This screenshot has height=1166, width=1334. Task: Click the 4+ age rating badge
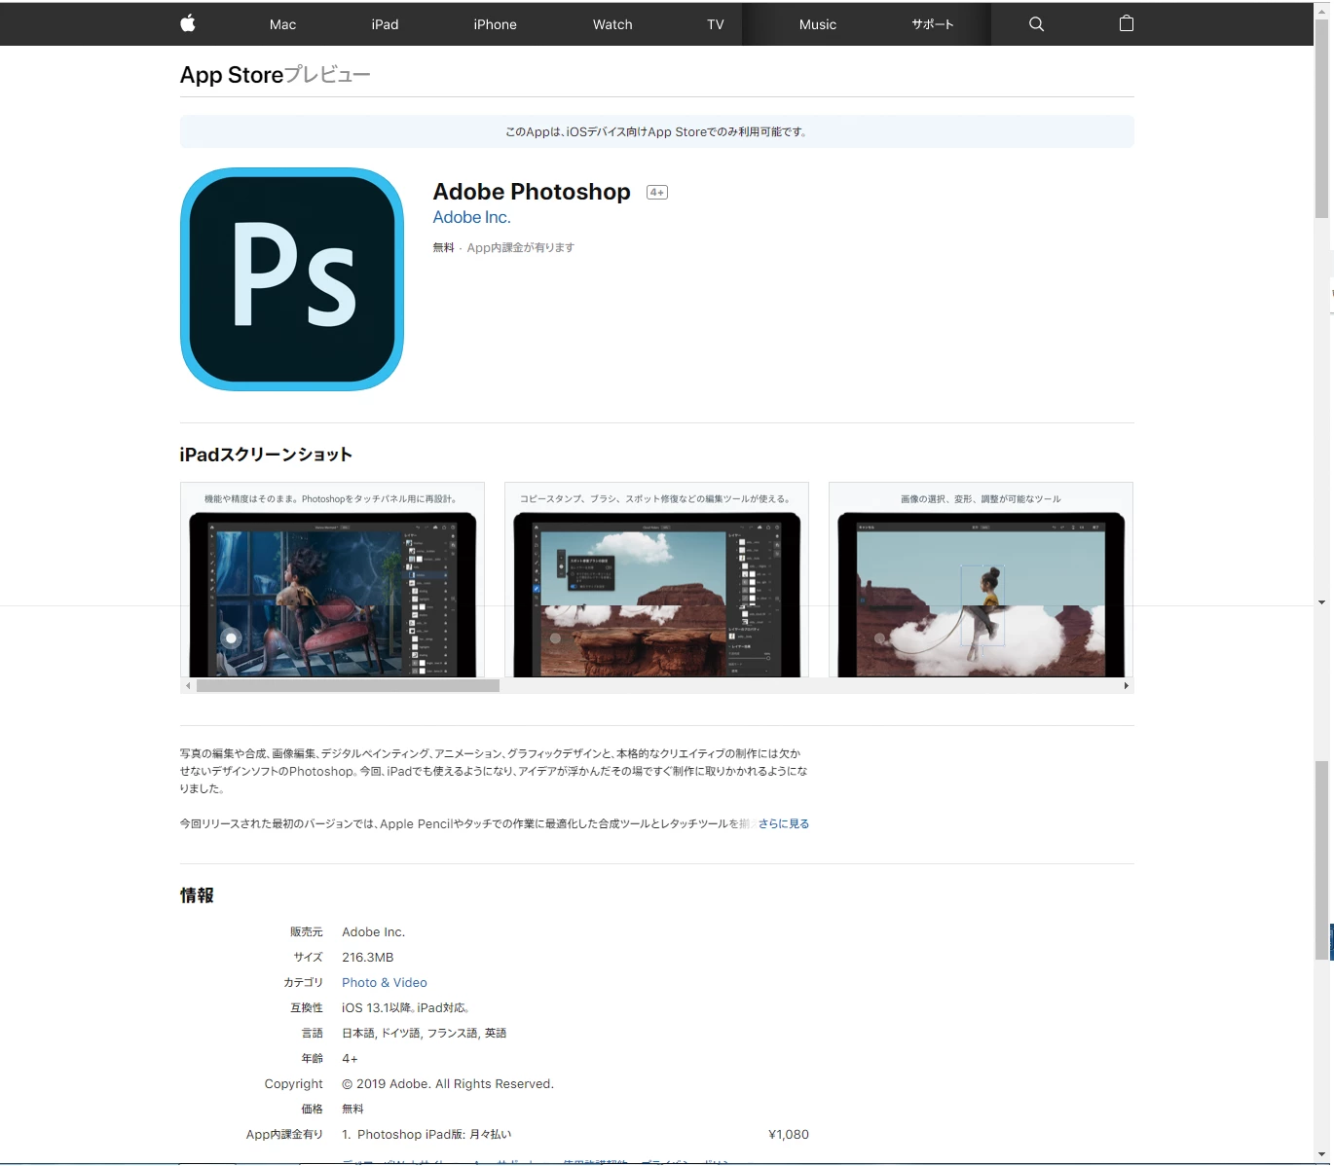coord(657,193)
